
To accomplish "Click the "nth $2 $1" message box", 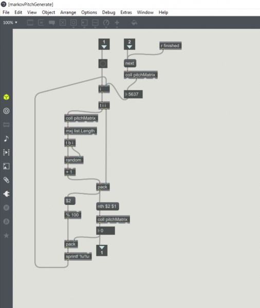I will point(107,206).
